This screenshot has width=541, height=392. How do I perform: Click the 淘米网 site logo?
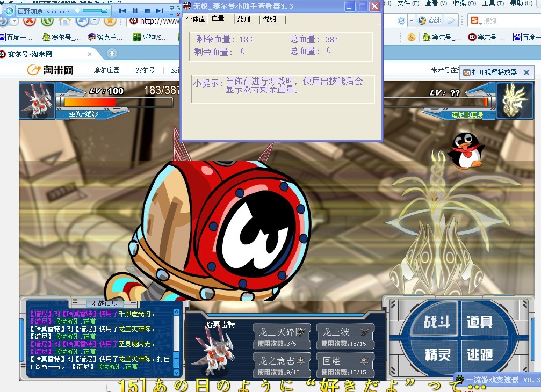tap(51, 70)
